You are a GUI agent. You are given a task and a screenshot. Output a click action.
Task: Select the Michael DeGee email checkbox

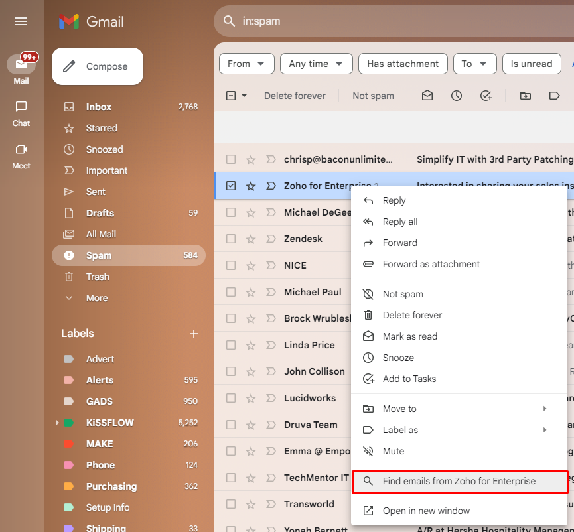(231, 212)
